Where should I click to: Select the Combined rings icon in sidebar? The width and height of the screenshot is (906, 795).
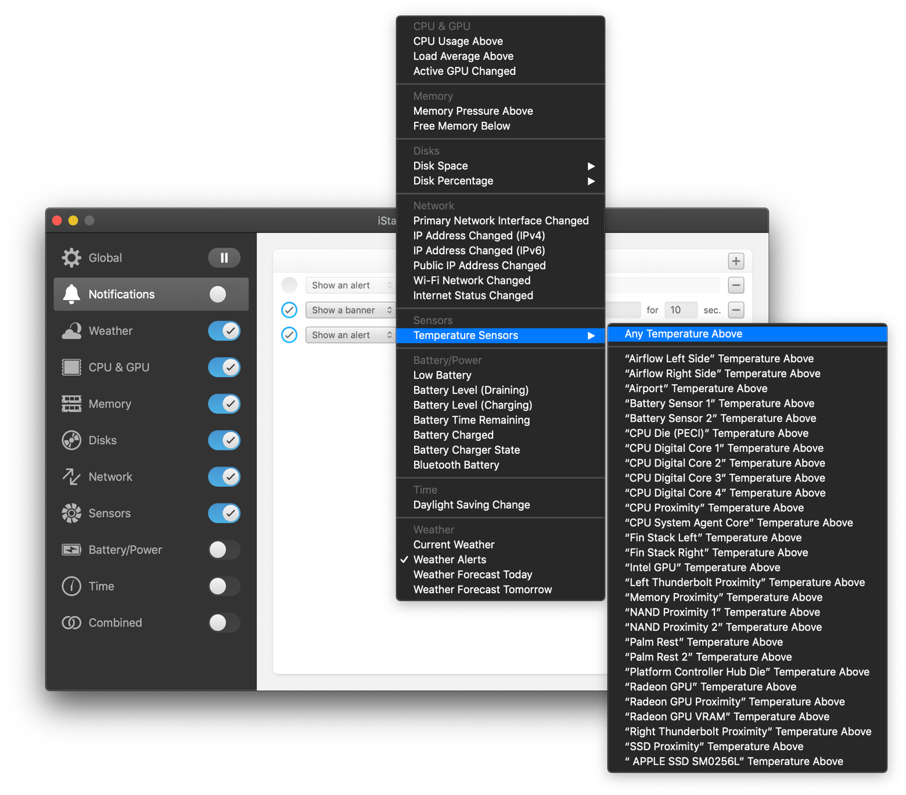click(71, 623)
